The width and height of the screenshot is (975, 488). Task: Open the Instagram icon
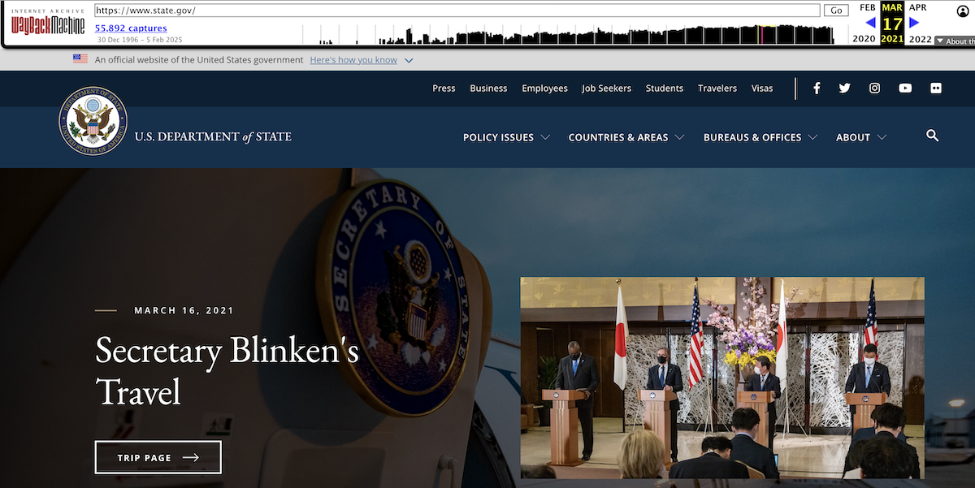874,88
